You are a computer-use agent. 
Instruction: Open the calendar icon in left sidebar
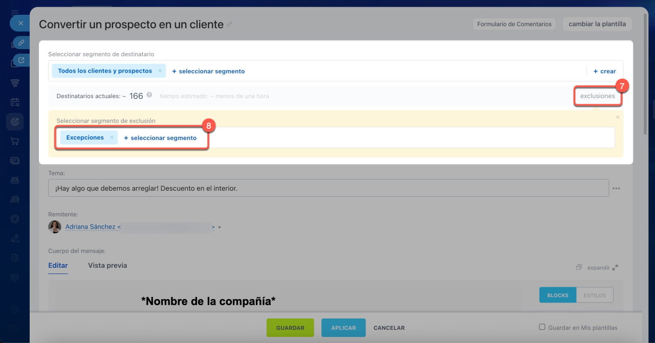15,102
